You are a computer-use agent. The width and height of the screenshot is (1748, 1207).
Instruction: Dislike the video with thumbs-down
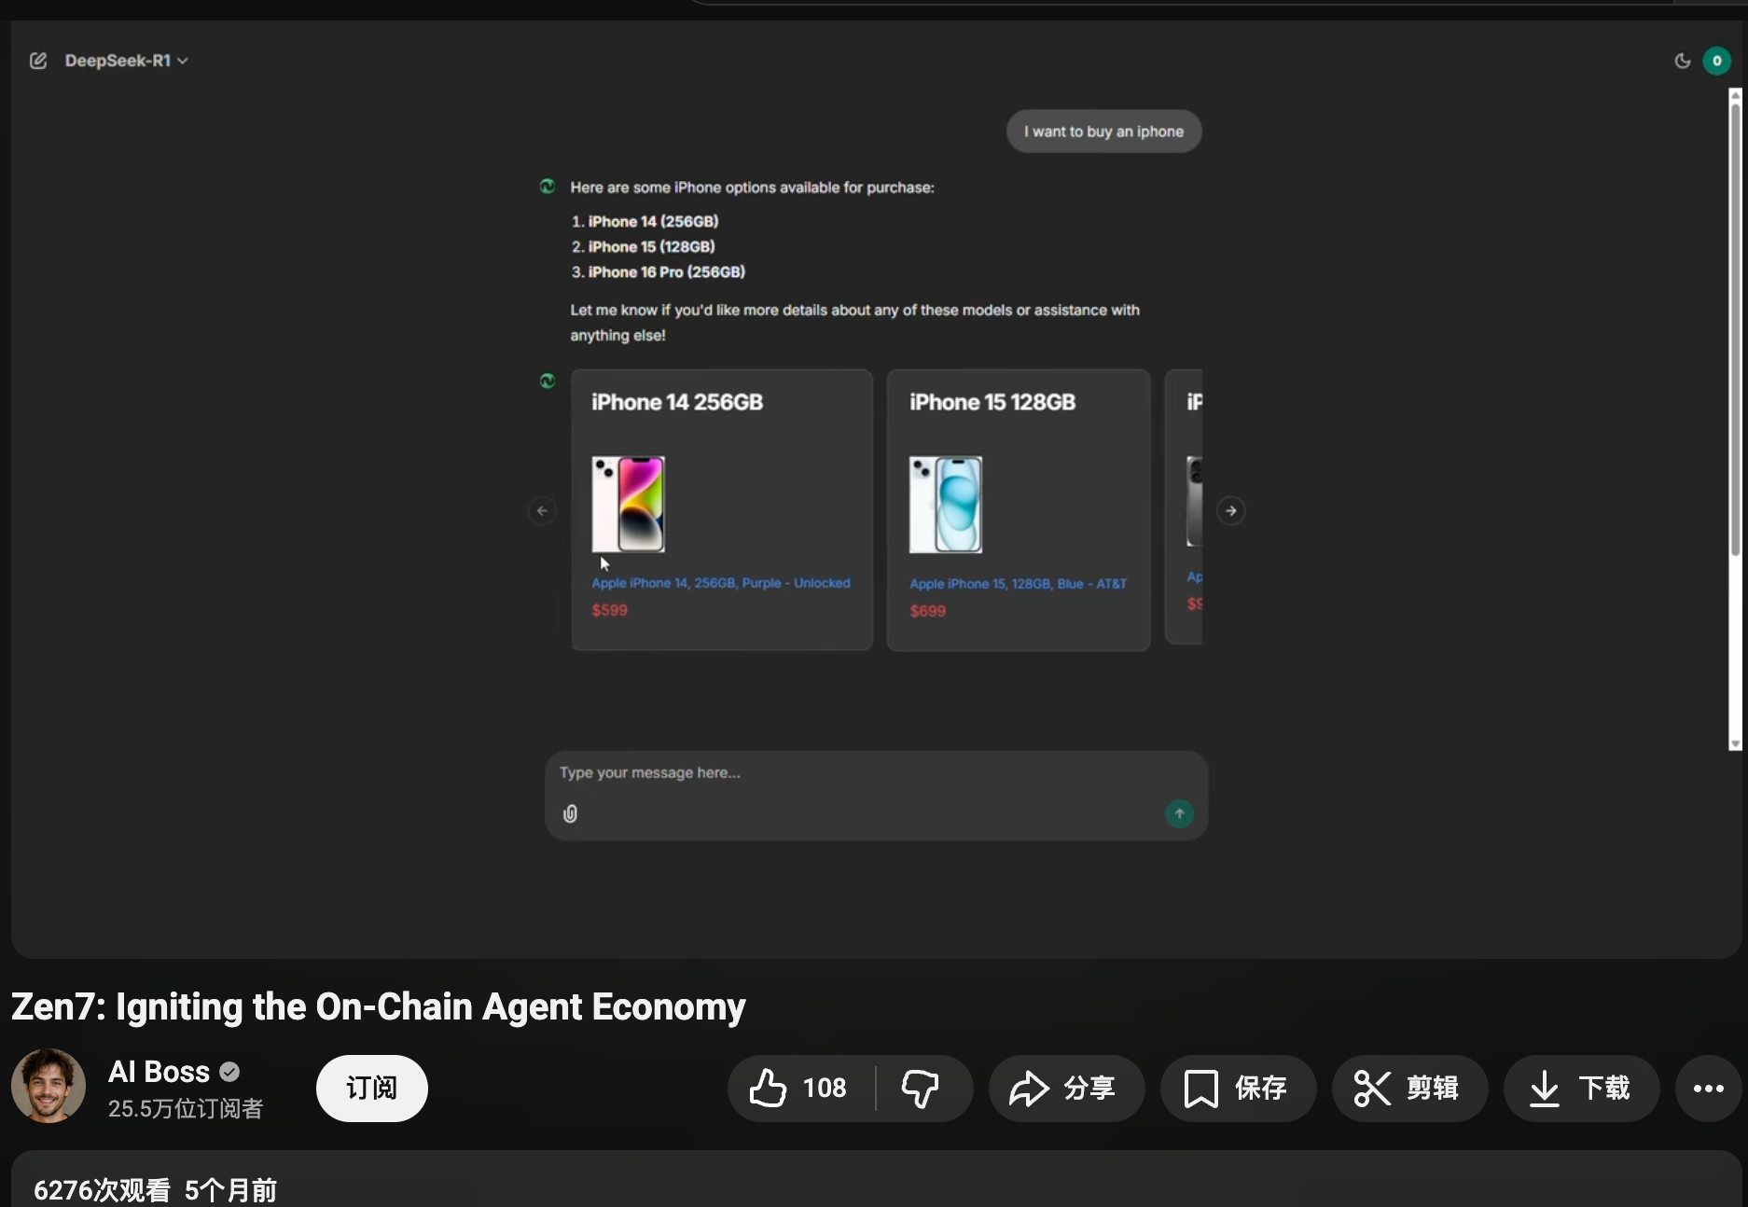click(922, 1088)
